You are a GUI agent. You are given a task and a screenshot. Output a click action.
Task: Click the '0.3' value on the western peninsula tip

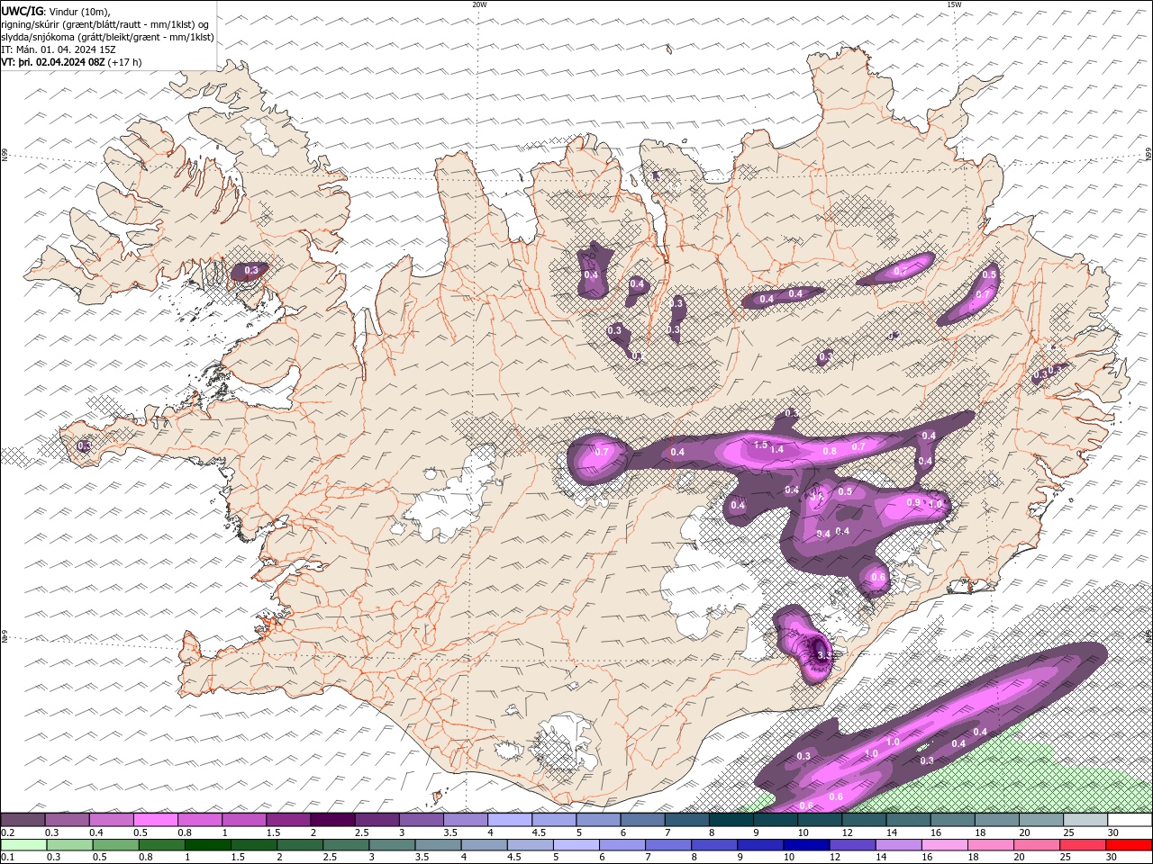coord(85,445)
